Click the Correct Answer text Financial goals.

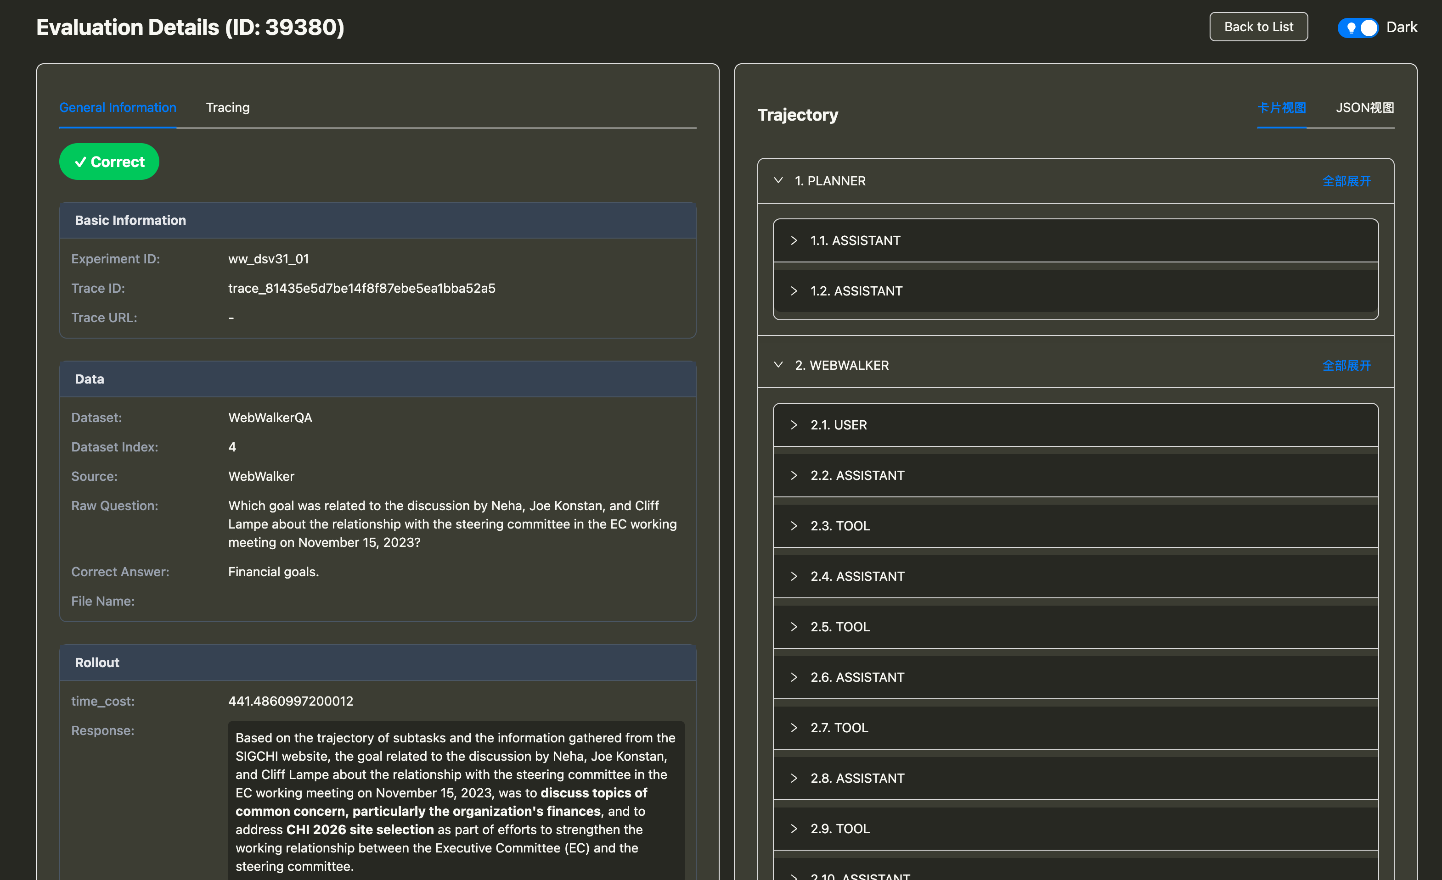273,571
